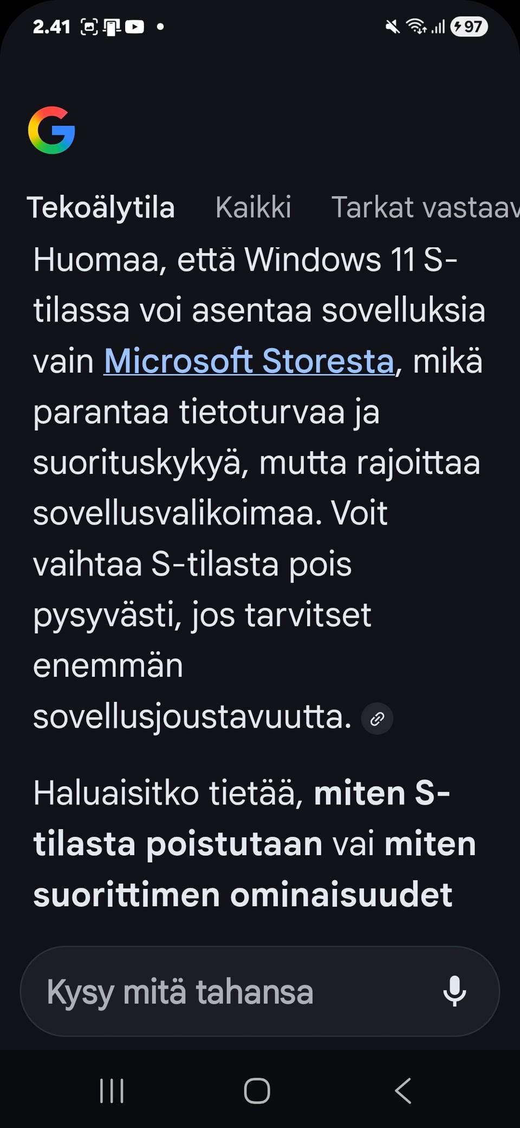
Task: Open the link source icon after the answer
Action: (376, 719)
